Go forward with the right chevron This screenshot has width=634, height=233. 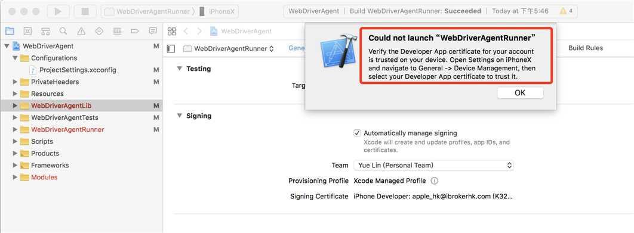[x=199, y=31]
